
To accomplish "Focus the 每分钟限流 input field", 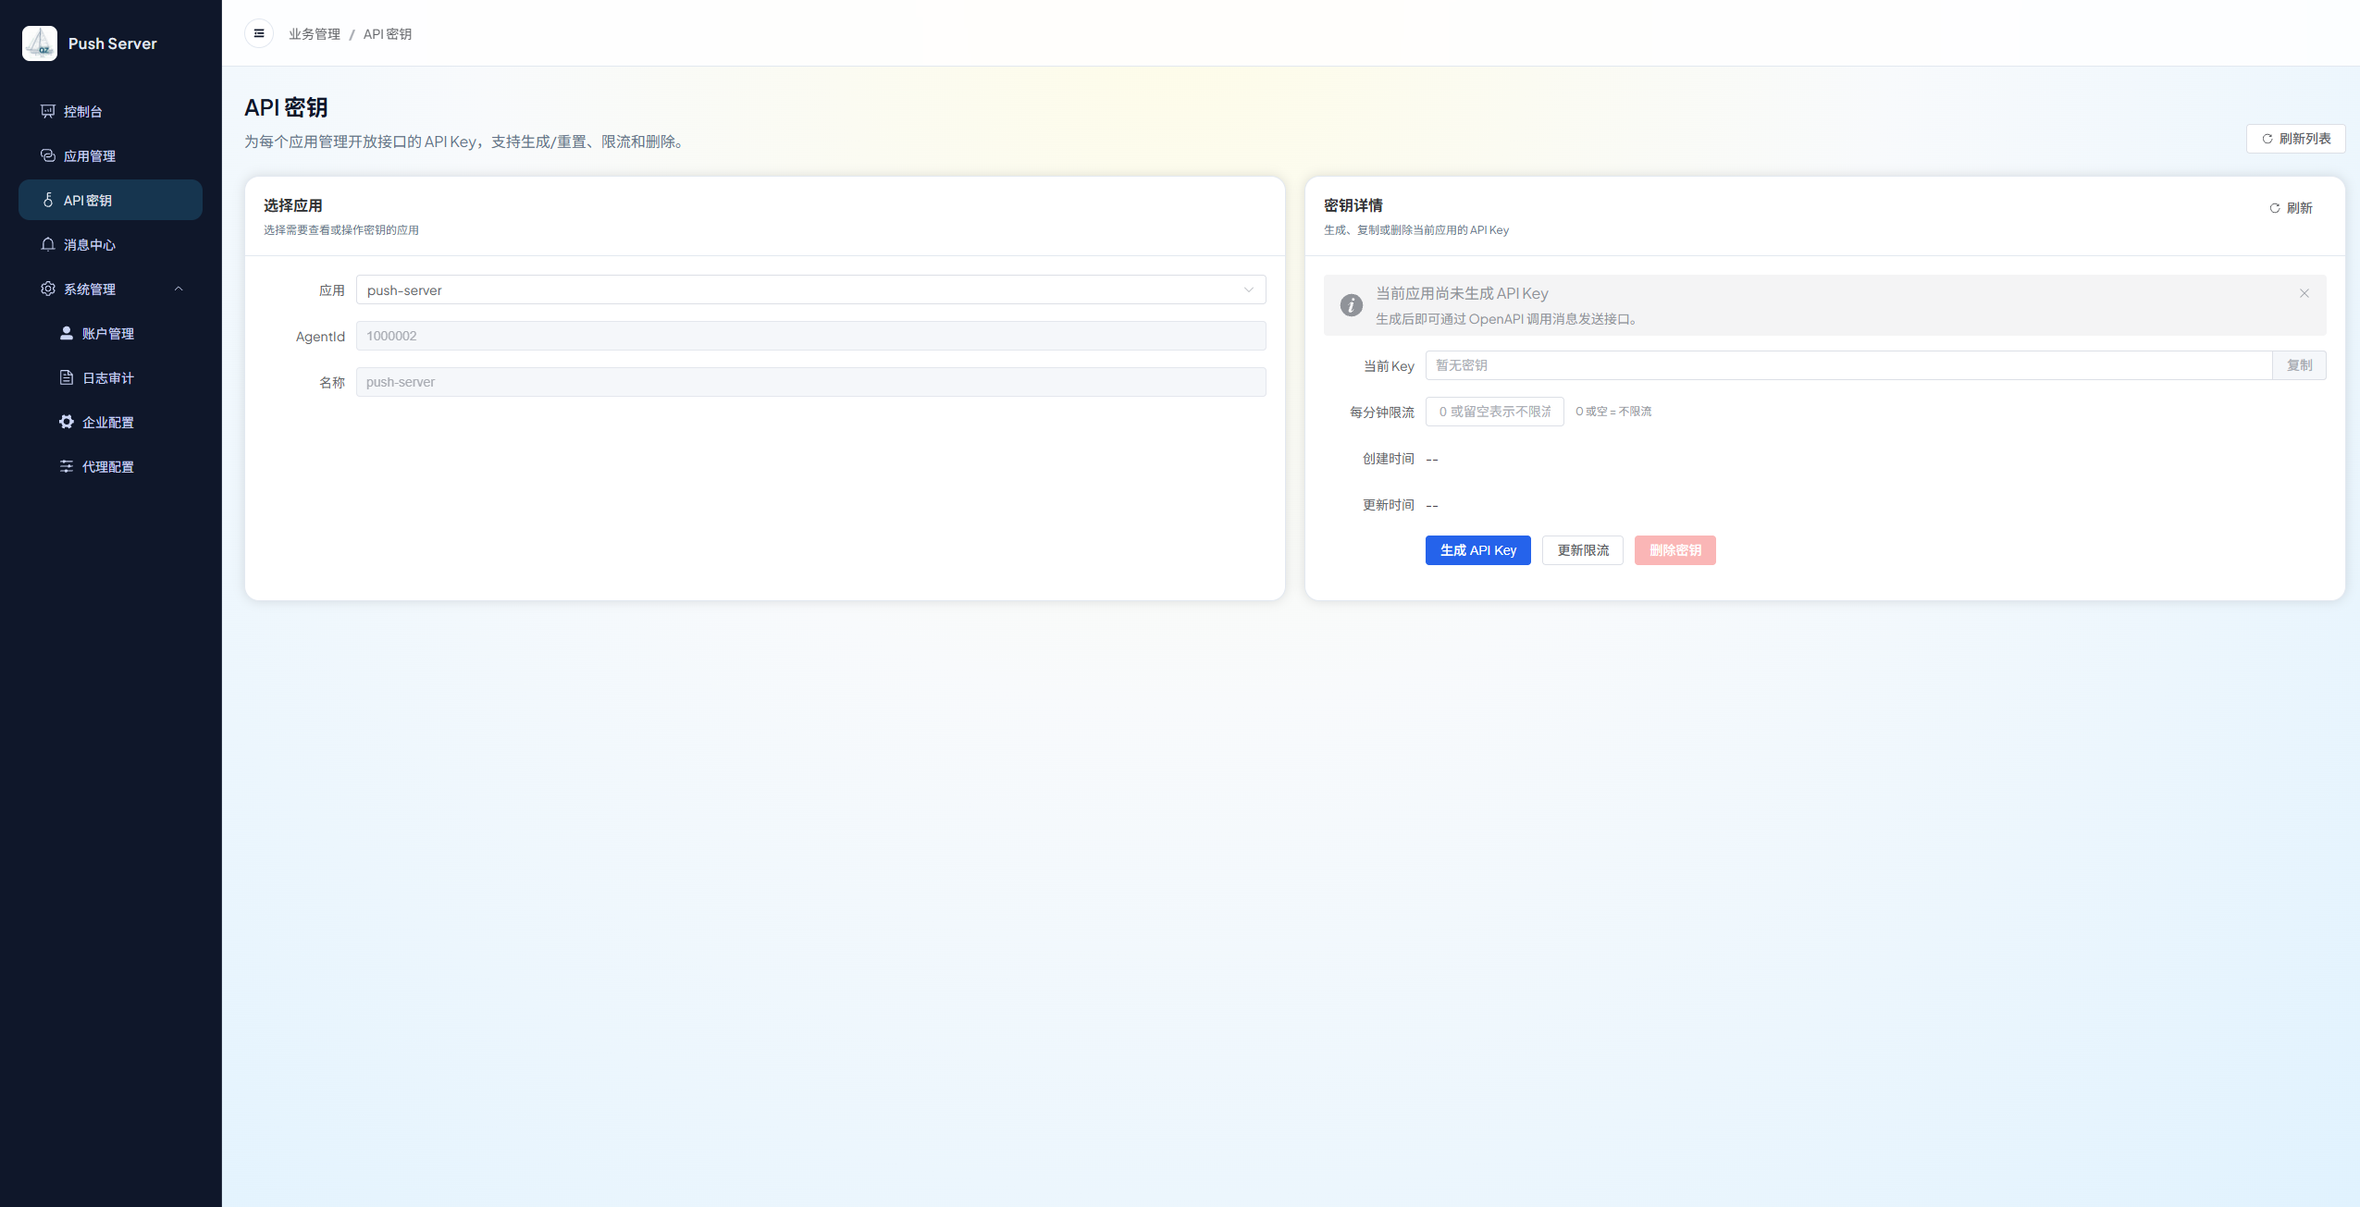I will [x=1494, y=412].
